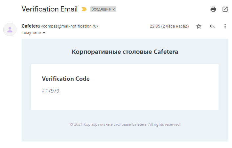The image size is (232, 148).
Task: Expand recipient details arrow
Action: (x=44, y=33)
